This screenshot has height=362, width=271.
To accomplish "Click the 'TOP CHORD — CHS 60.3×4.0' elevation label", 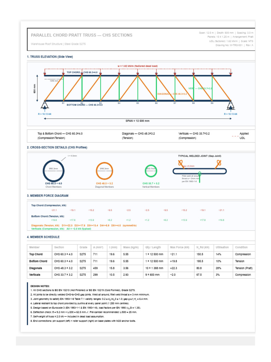I will point(82,72).
